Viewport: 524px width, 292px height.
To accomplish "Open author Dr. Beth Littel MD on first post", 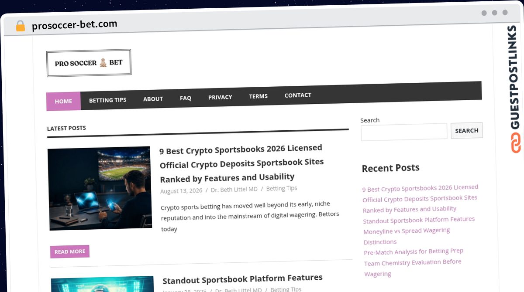I will coord(234,189).
